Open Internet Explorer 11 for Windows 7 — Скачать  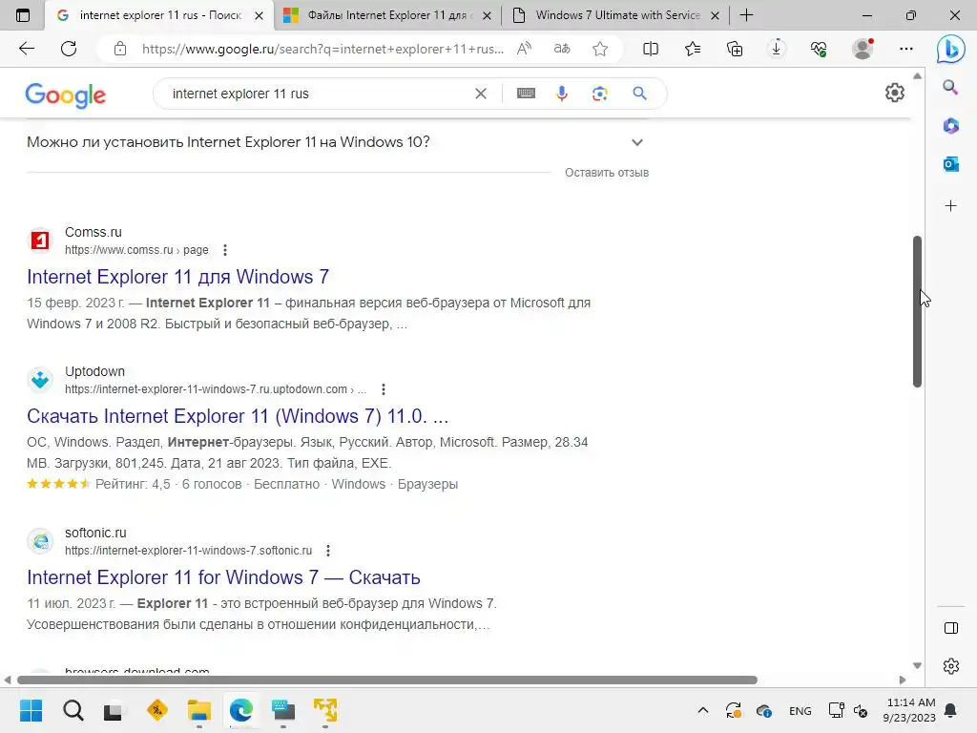tap(223, 577)
